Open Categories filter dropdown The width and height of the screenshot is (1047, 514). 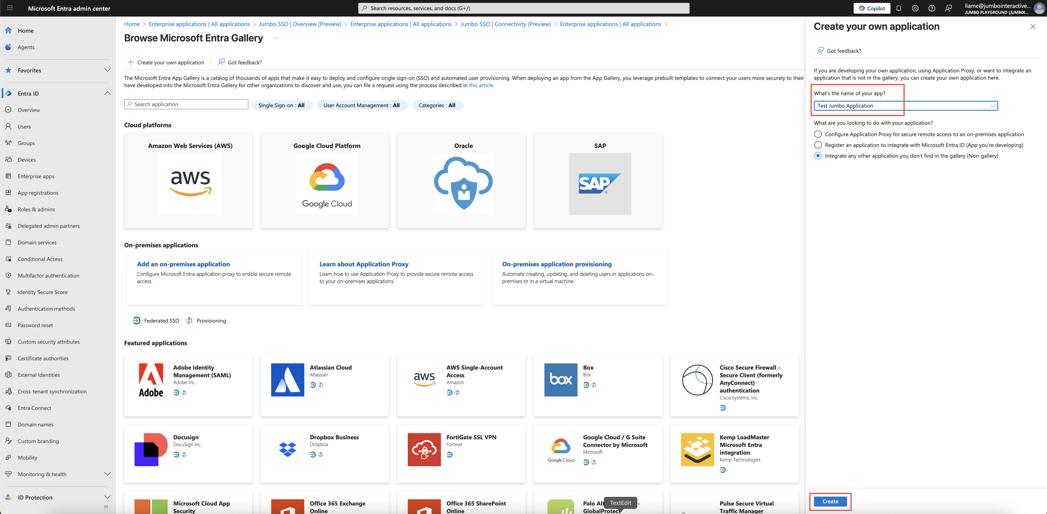pyautogui.click(x=437, y=105)
